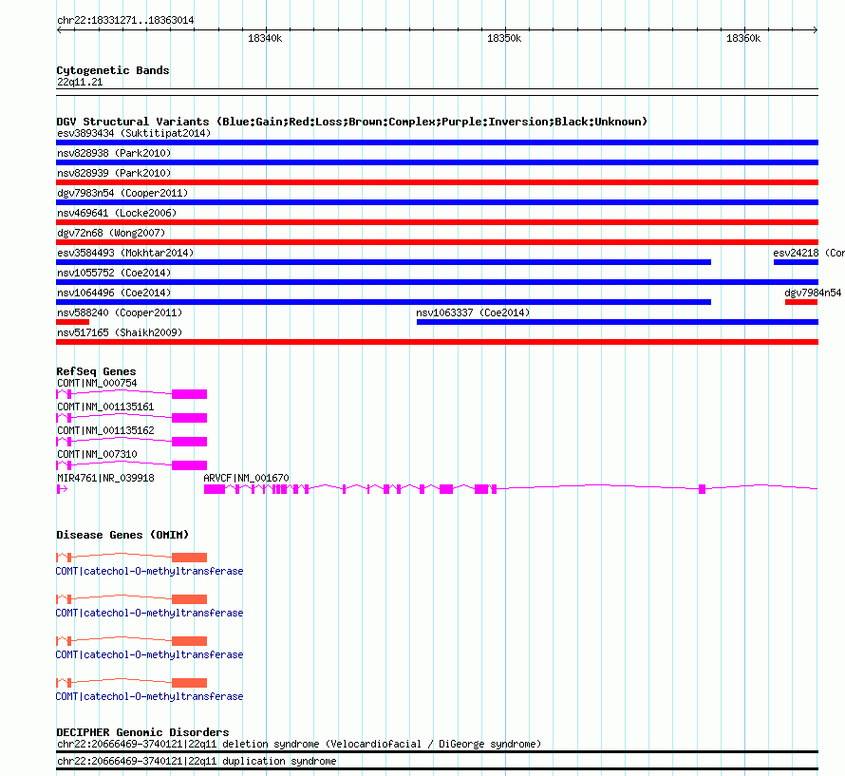Click the COMT|NM_001135162 transcript label
This screenshot has height=776, width=845.
coord(105,430)
